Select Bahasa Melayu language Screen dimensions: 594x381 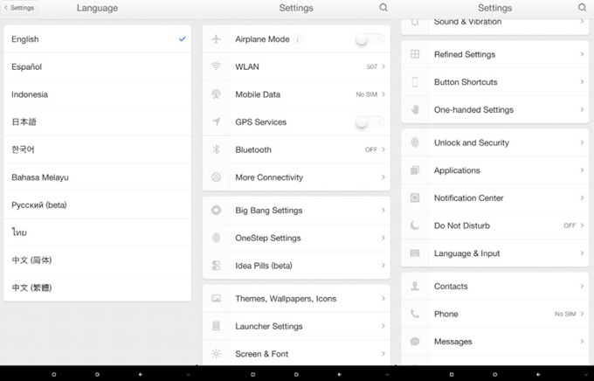[96, 177]
